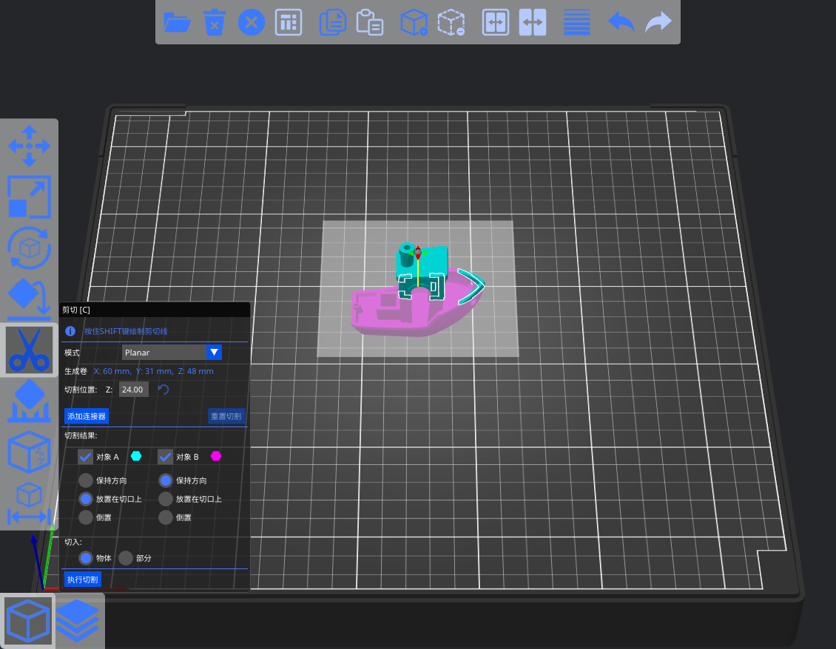Select the Measure tool in left toolbar
Viewport: 836px width, 649px height.
click(30, 503)
